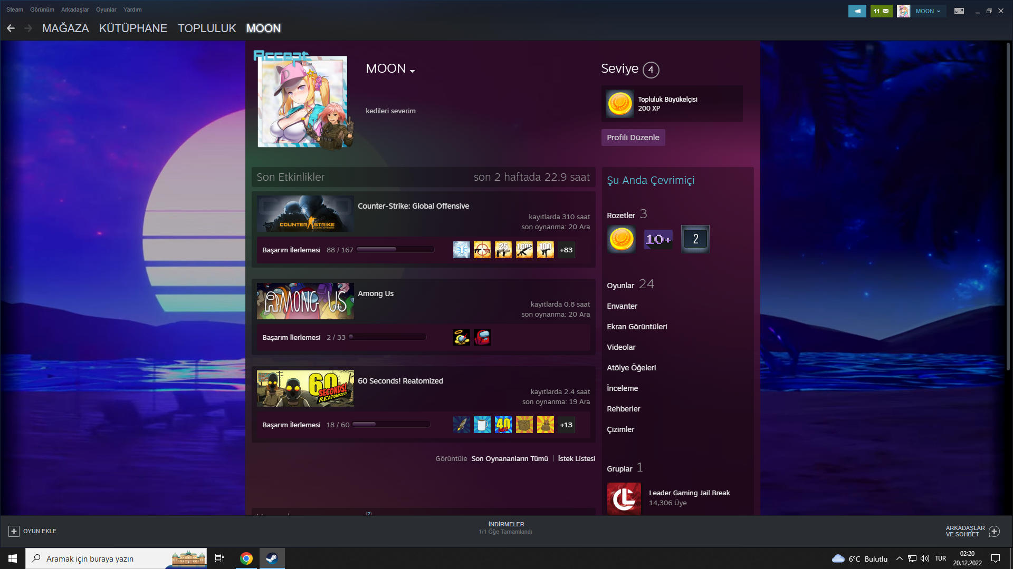The image size is (1013, 569).
Task: Switch to the KÜTÜPHANE tab
Action: 133,28
